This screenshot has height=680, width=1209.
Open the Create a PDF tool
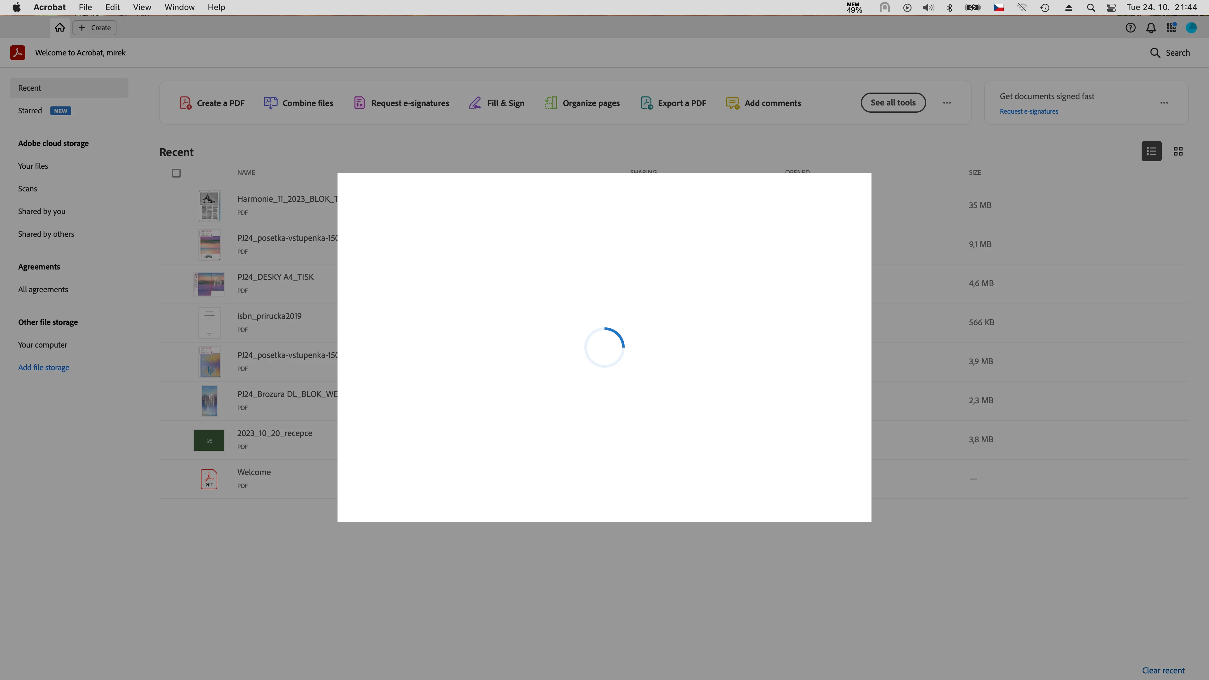212,103
